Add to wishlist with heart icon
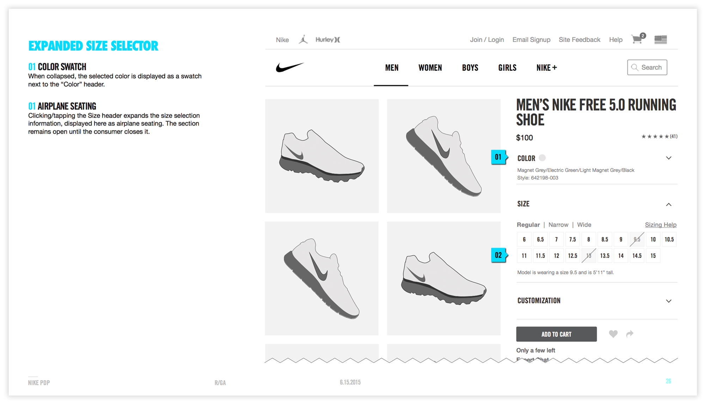This screenshot has height=404, width=705. pos(613,334)
